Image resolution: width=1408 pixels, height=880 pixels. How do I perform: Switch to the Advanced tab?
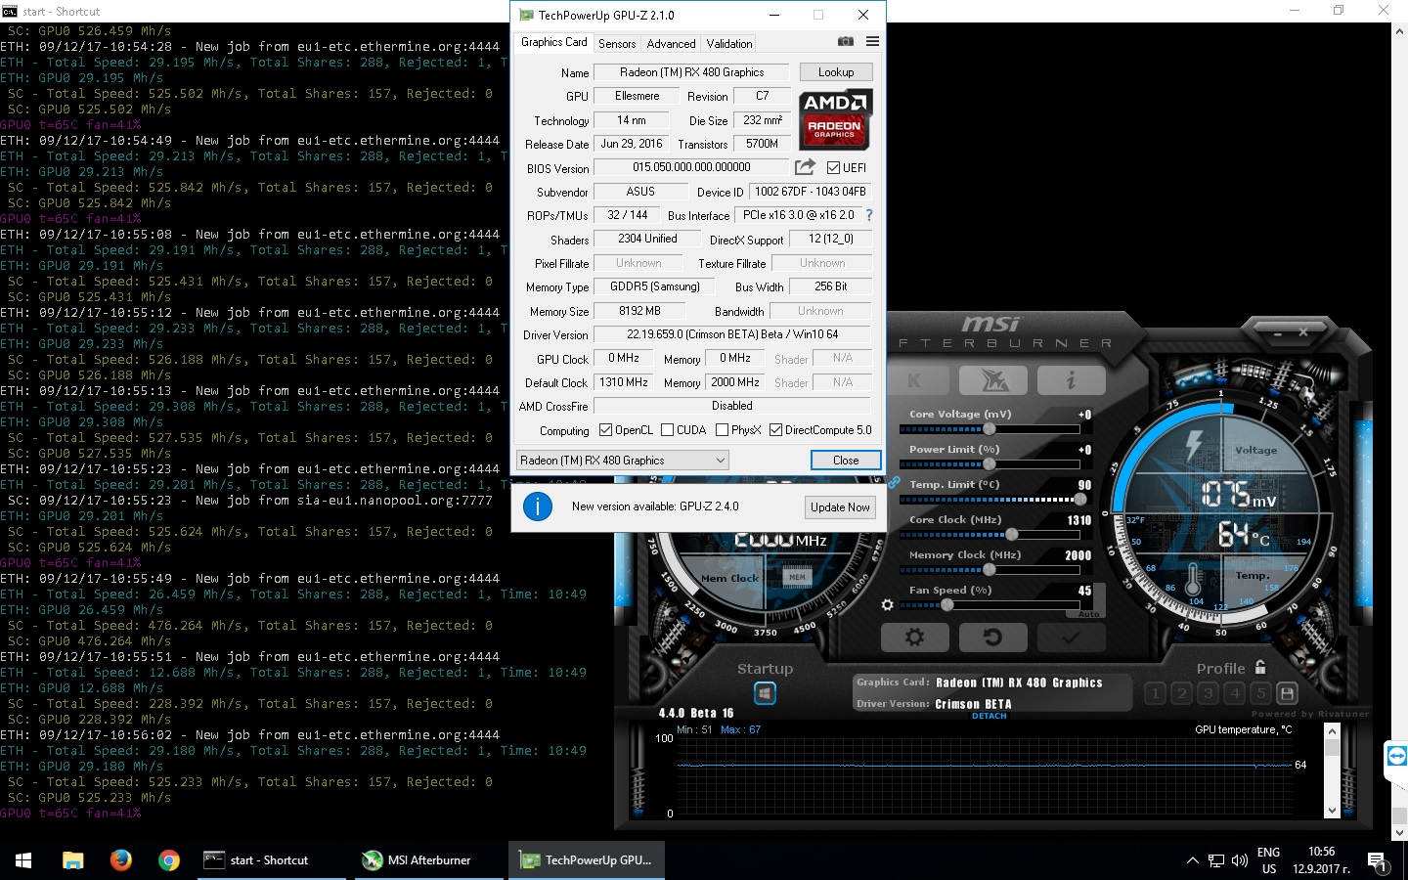pyautogui.click(x=671, y=44)
